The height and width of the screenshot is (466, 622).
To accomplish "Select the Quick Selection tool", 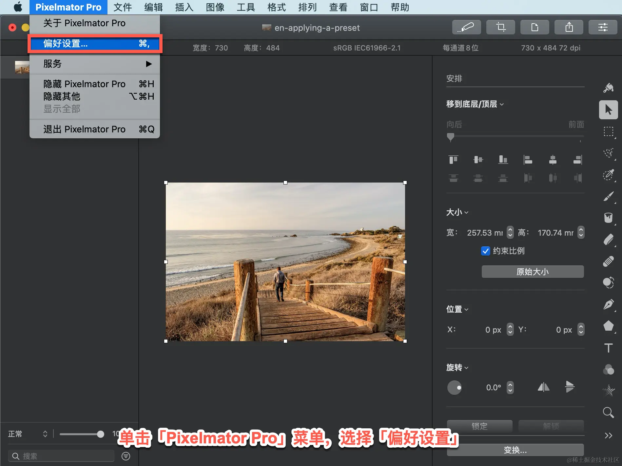I will [x=608, y=153].
